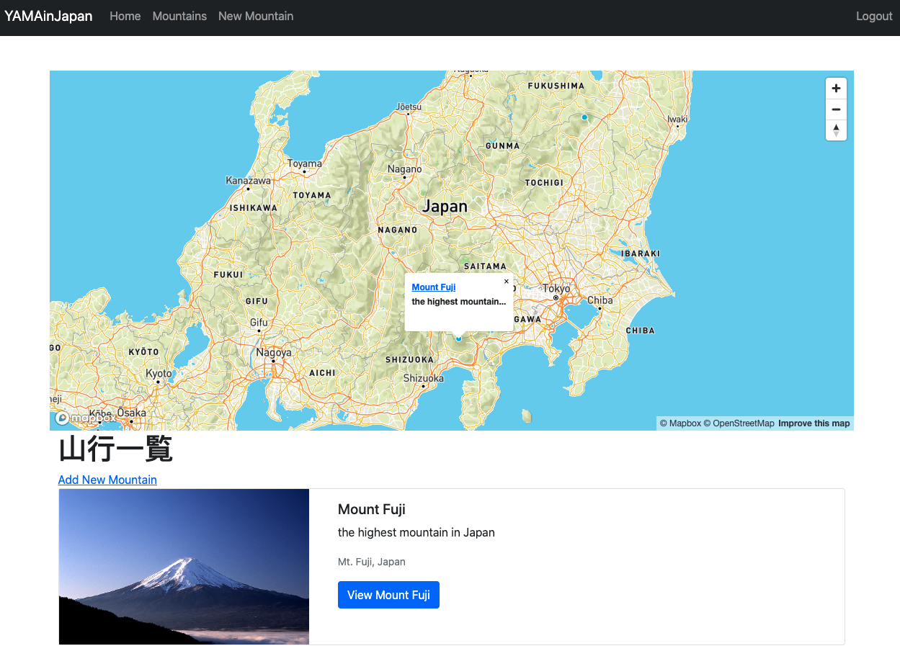Select the map marker near Fukushima

(584, 117)
